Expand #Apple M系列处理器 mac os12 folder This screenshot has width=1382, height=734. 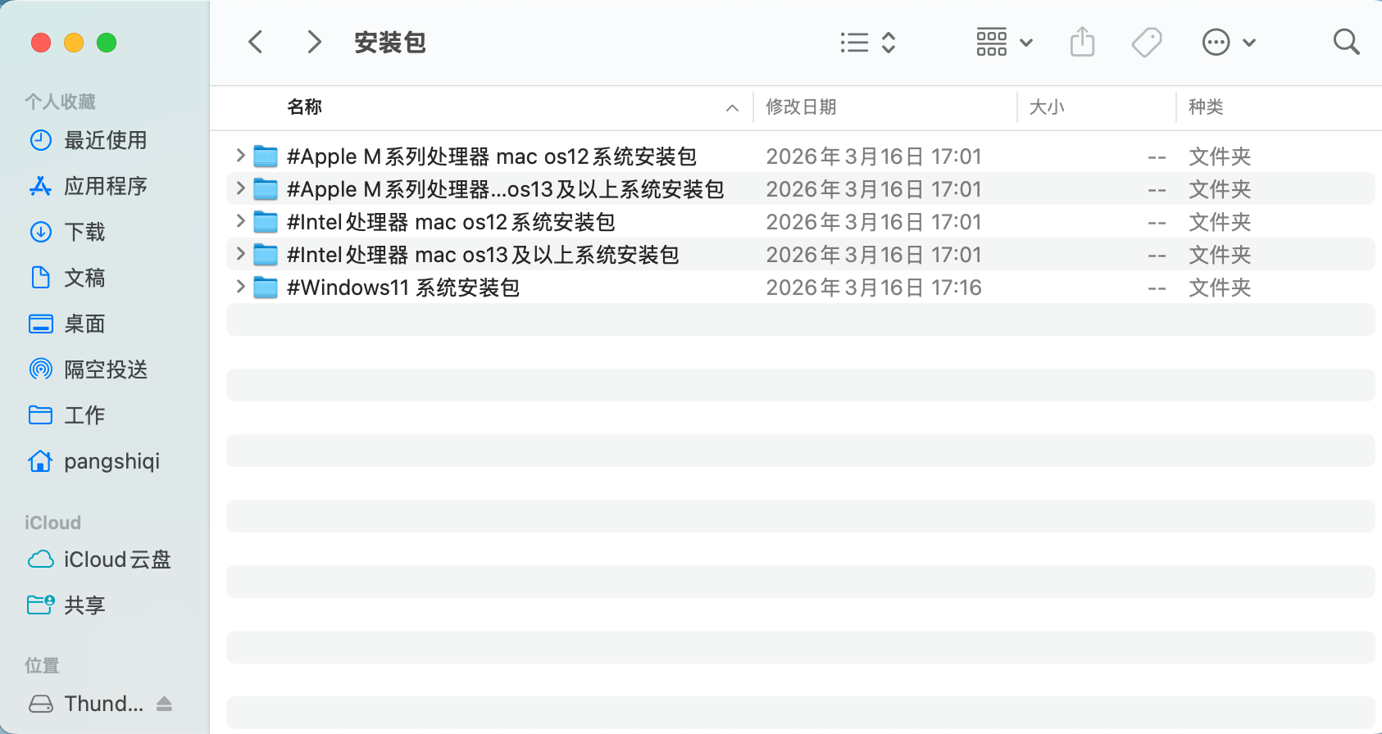(x=240, y=156)
